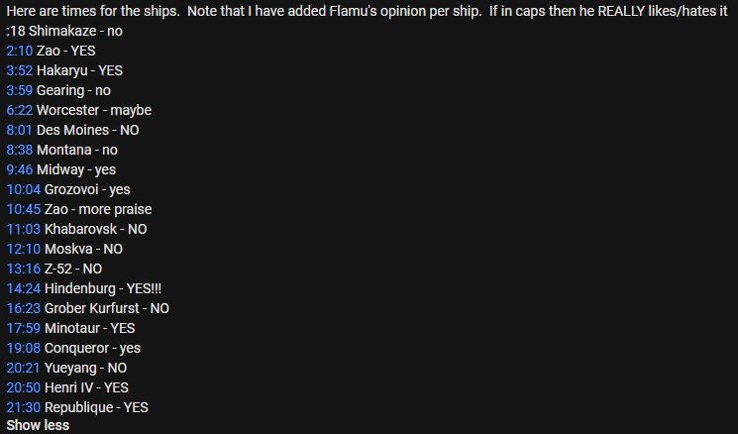Image resolution: width=738 pixels, height=434 pixels.
Task: Jump to the 2:10 Zao timestamp
Action: (x=19, y=51)
